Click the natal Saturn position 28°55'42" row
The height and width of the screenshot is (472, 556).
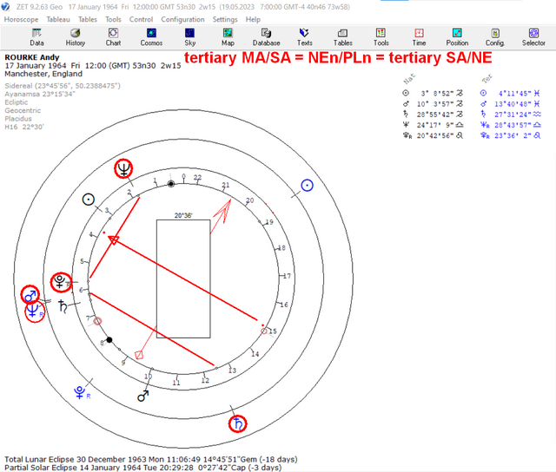click(x=433, y=115)
